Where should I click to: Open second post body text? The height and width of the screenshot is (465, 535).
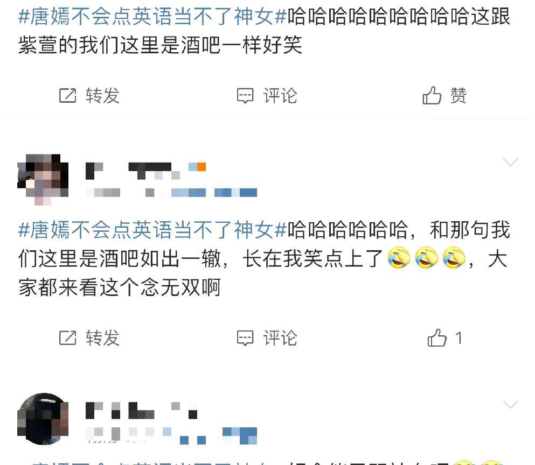pyautogui.click(x=264, y=258)
